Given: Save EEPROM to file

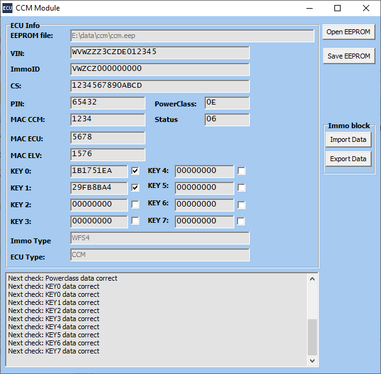Looking at the screenshot, I should (349, 55).
